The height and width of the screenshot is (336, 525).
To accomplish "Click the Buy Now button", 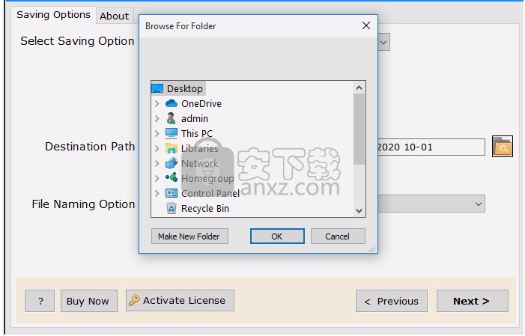I will pyautogui.click(x=88, y=301).
